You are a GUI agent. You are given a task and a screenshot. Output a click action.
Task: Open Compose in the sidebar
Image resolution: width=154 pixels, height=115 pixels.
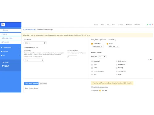tap(10, 30)
